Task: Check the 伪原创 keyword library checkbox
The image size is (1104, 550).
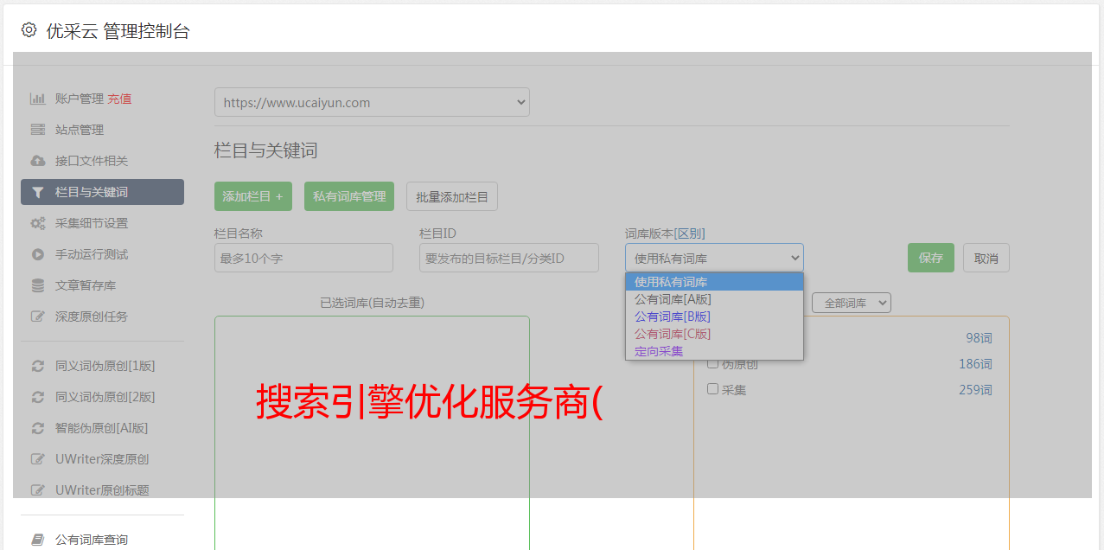Action: [713, 363]
